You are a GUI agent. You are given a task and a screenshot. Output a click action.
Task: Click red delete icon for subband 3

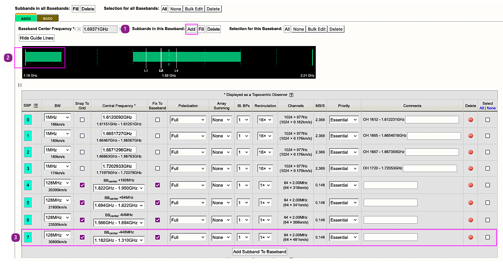[x=470, y=168]
